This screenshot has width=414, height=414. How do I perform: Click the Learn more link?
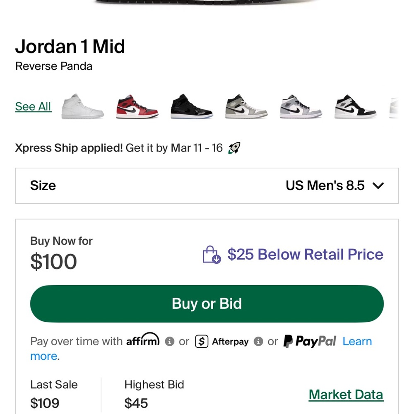point(357,341)
